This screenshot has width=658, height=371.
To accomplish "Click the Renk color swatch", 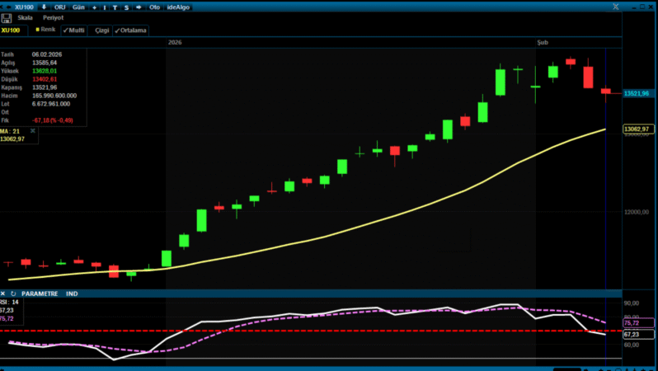I will click(x=45, y=30).
